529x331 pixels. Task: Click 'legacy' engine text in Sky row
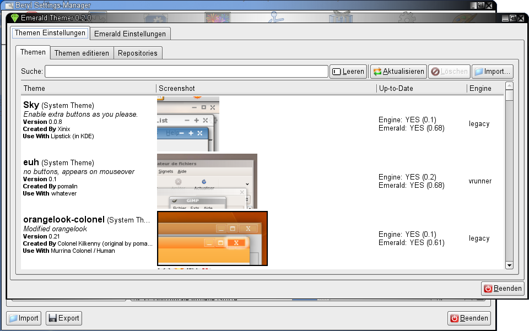point(479,124)
